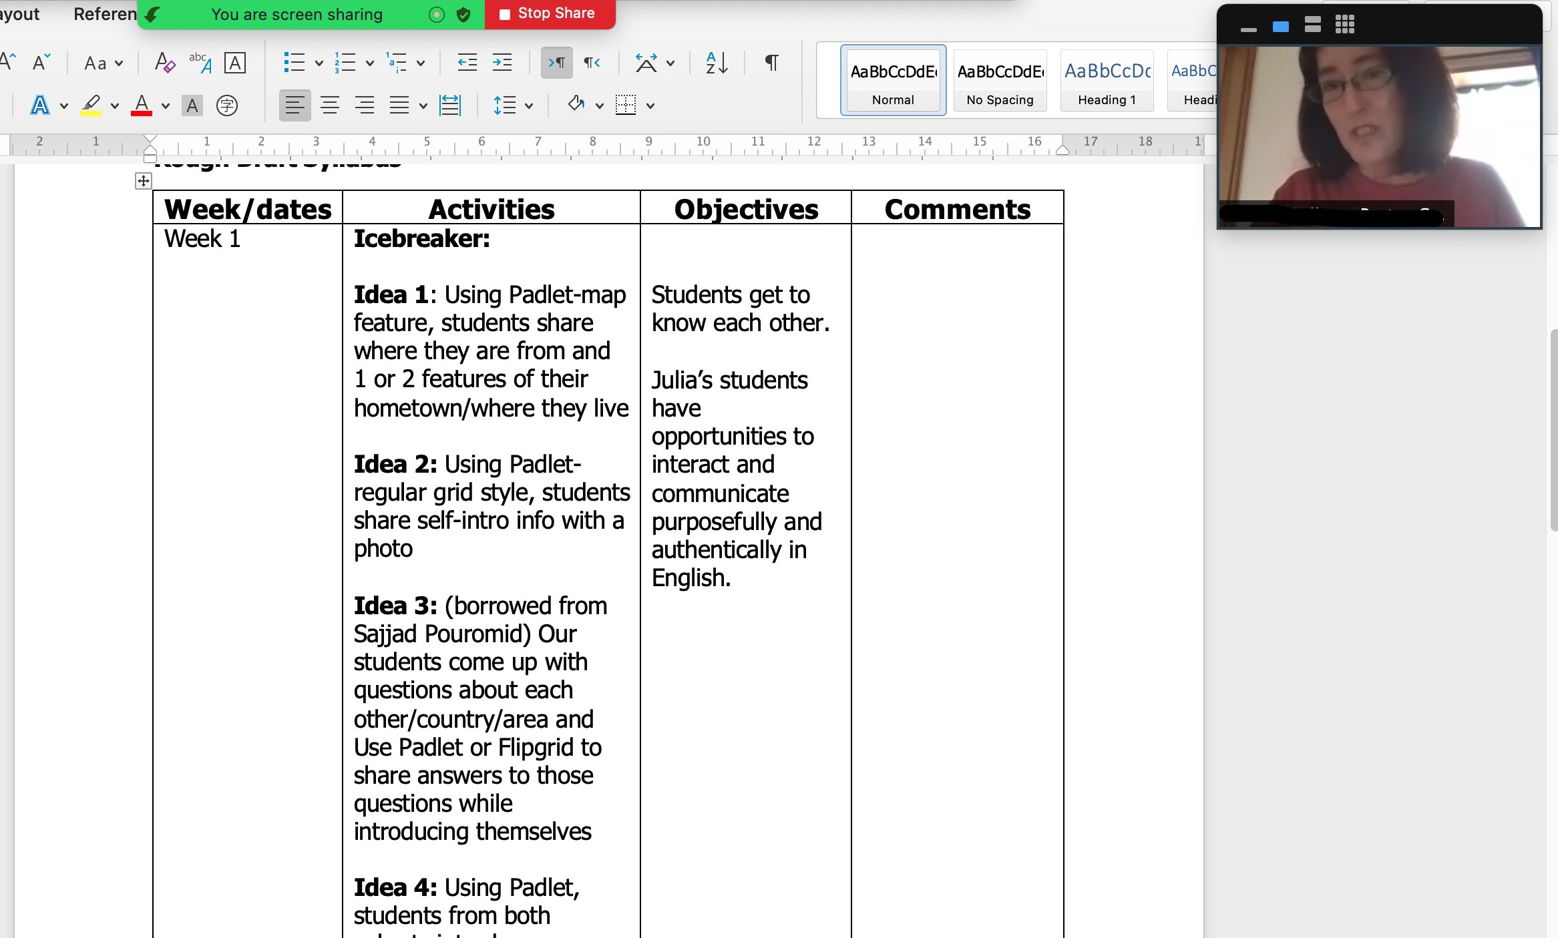Apply a multilevel list

coord(396,63)
